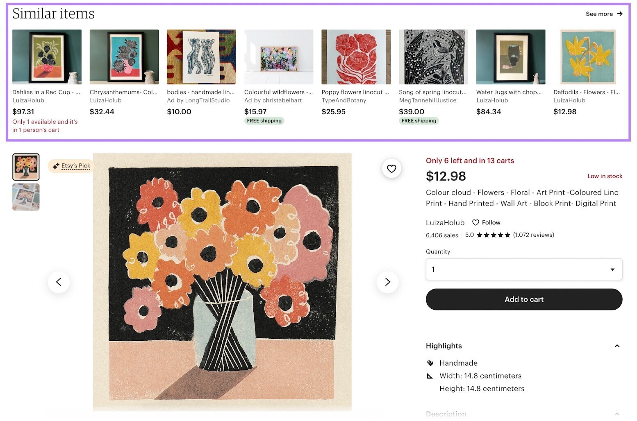Follow the shop LuizaHolub
This screenshot has width=637, height=421.
point(490,222)
